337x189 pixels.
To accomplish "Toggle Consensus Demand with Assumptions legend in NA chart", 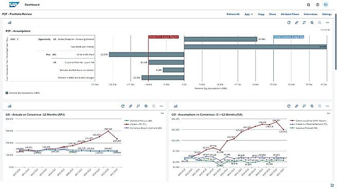I will [309, 121].
